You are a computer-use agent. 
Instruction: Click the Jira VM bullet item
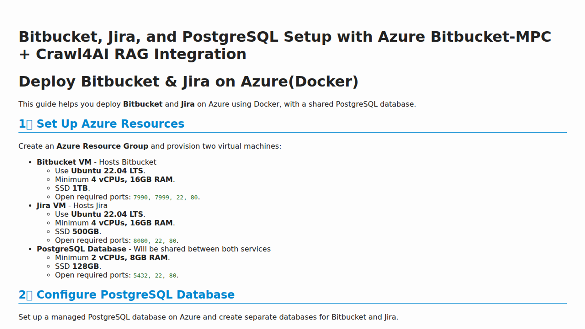(72, 206)
